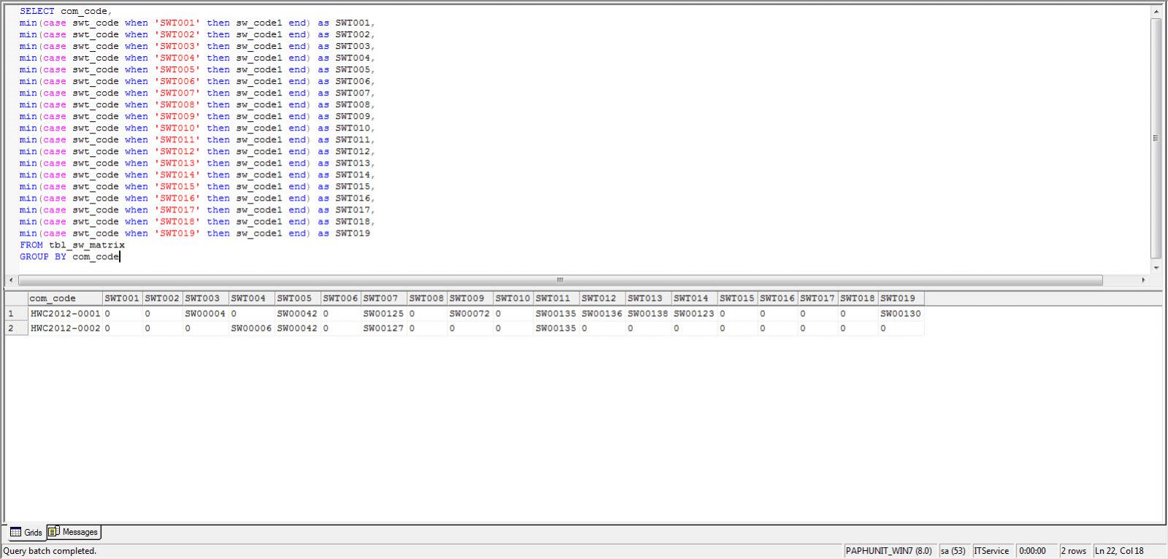Click cell HWC2012-0001
1168x559 pixels.
pos(65,314)
